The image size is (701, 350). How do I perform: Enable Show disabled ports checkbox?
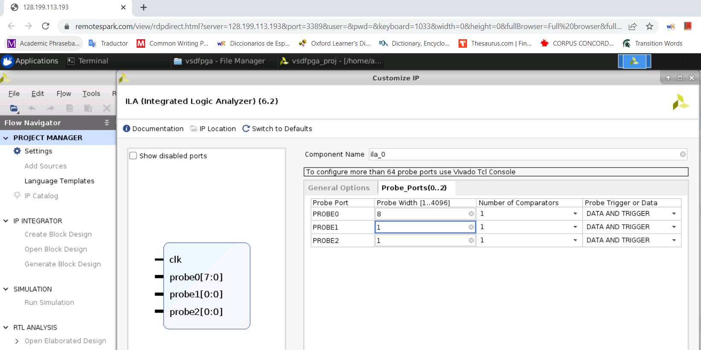point(133,156)
